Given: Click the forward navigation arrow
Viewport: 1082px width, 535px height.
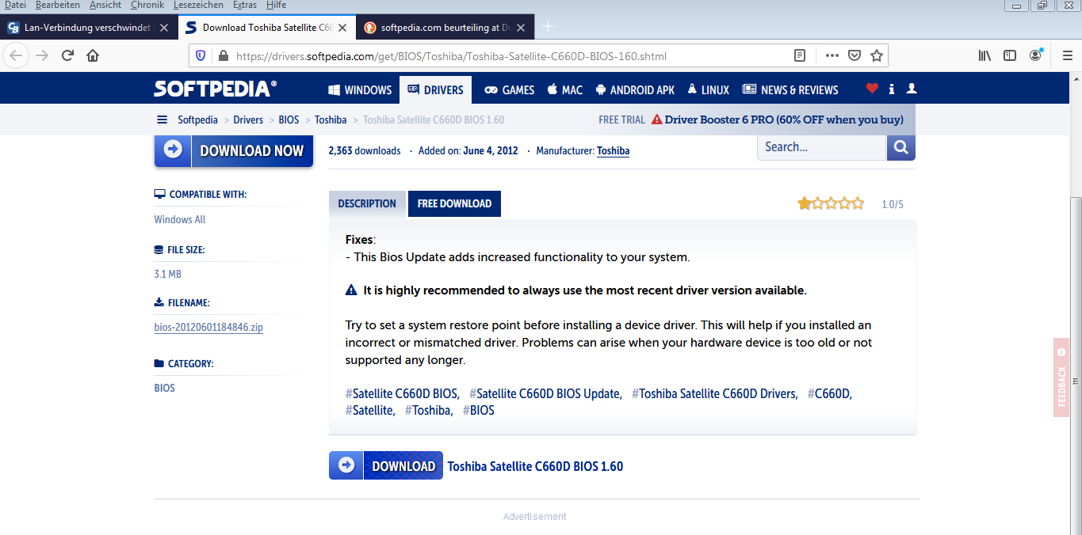Looking at the screenshot, I should tap(42, 55).
